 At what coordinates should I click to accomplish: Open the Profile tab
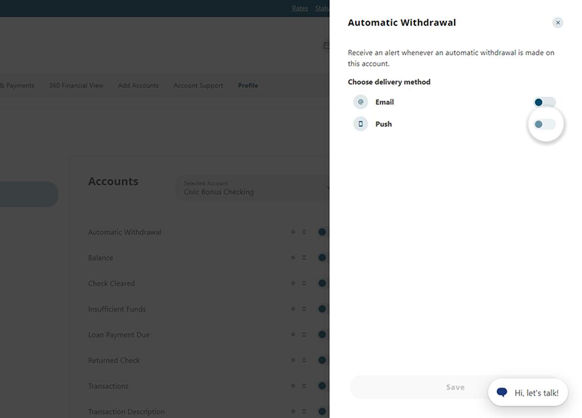(248, 85)
